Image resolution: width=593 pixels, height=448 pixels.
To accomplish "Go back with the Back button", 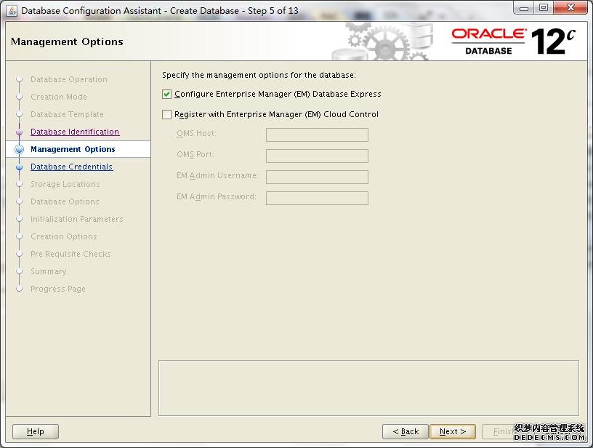I will [x=406, y=431].
